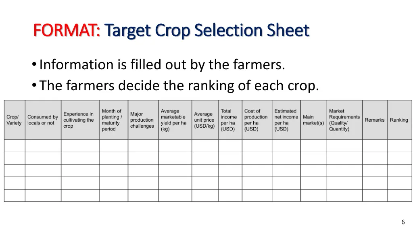Select the "Average unit price (USD/kg)" header
The height and width of the screenshot is (232, 413).
[x=204, y=120]
